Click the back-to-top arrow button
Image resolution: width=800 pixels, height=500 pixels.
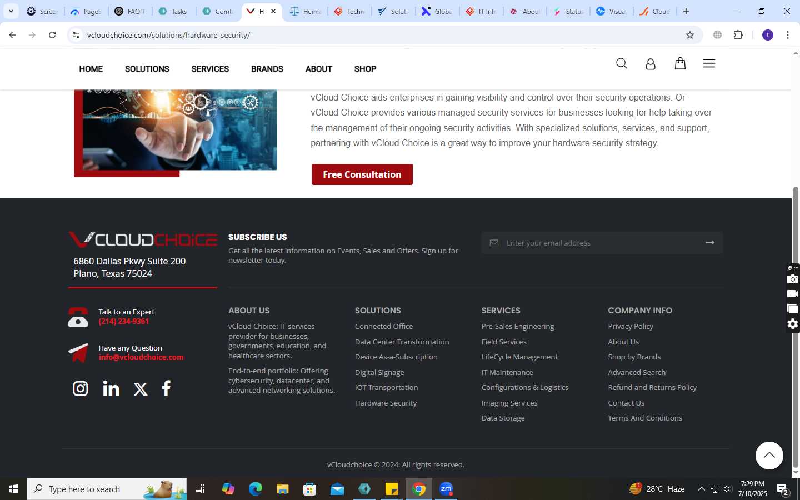tap(769, 456)
